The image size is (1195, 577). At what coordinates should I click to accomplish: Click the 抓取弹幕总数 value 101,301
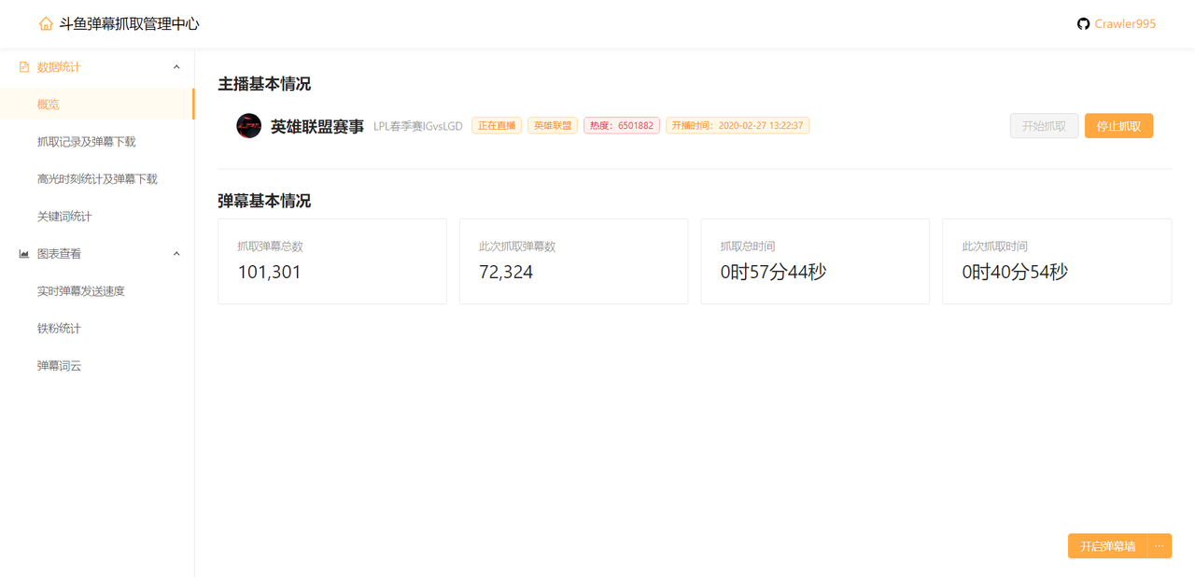point(269,273)
